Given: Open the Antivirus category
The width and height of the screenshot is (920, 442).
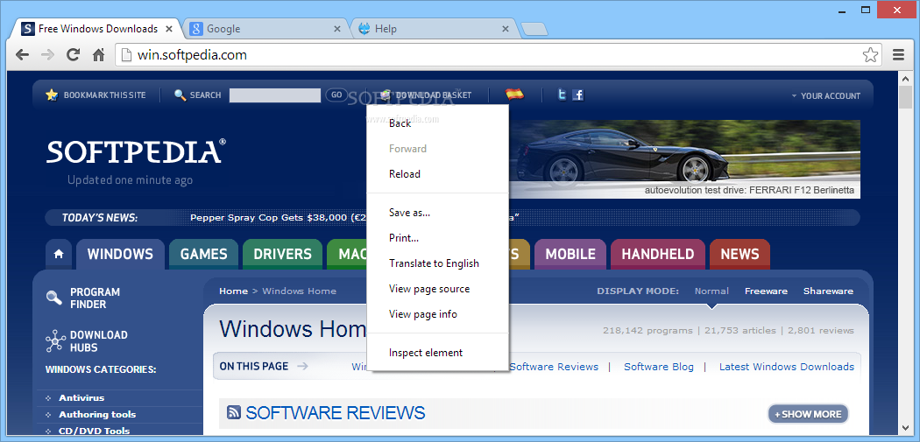Looking at the screenshot, I should [x=81, y=398].
